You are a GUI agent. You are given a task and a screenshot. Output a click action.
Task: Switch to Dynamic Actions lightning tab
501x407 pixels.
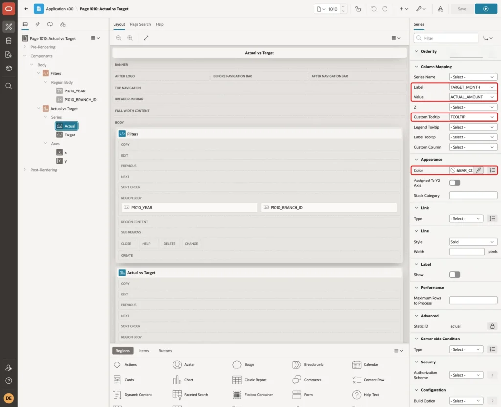click(37, 24)
